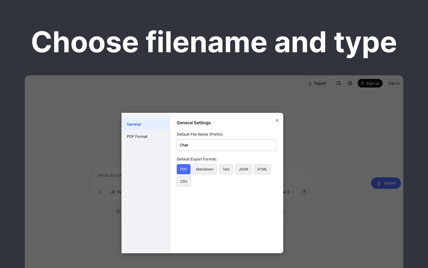Click the Default File Name prefix field
Viewport: 428px width, 268px height.
click(226, 145)
